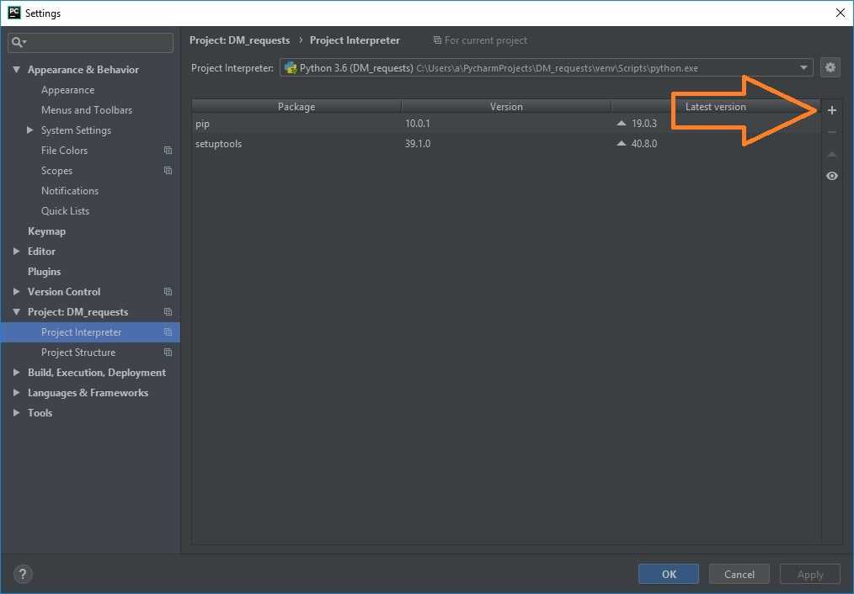Click the copy icon beside File Colors
Image resolution: width=854 pixels, height=594 pixels.
point(168,151)
